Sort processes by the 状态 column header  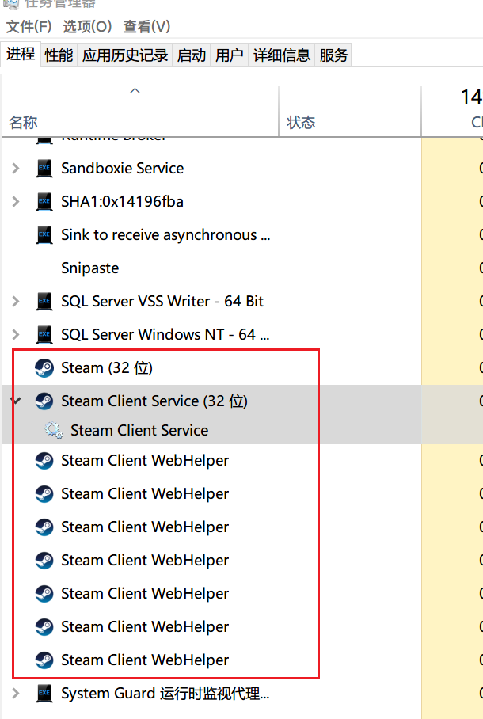click(350, 112)
